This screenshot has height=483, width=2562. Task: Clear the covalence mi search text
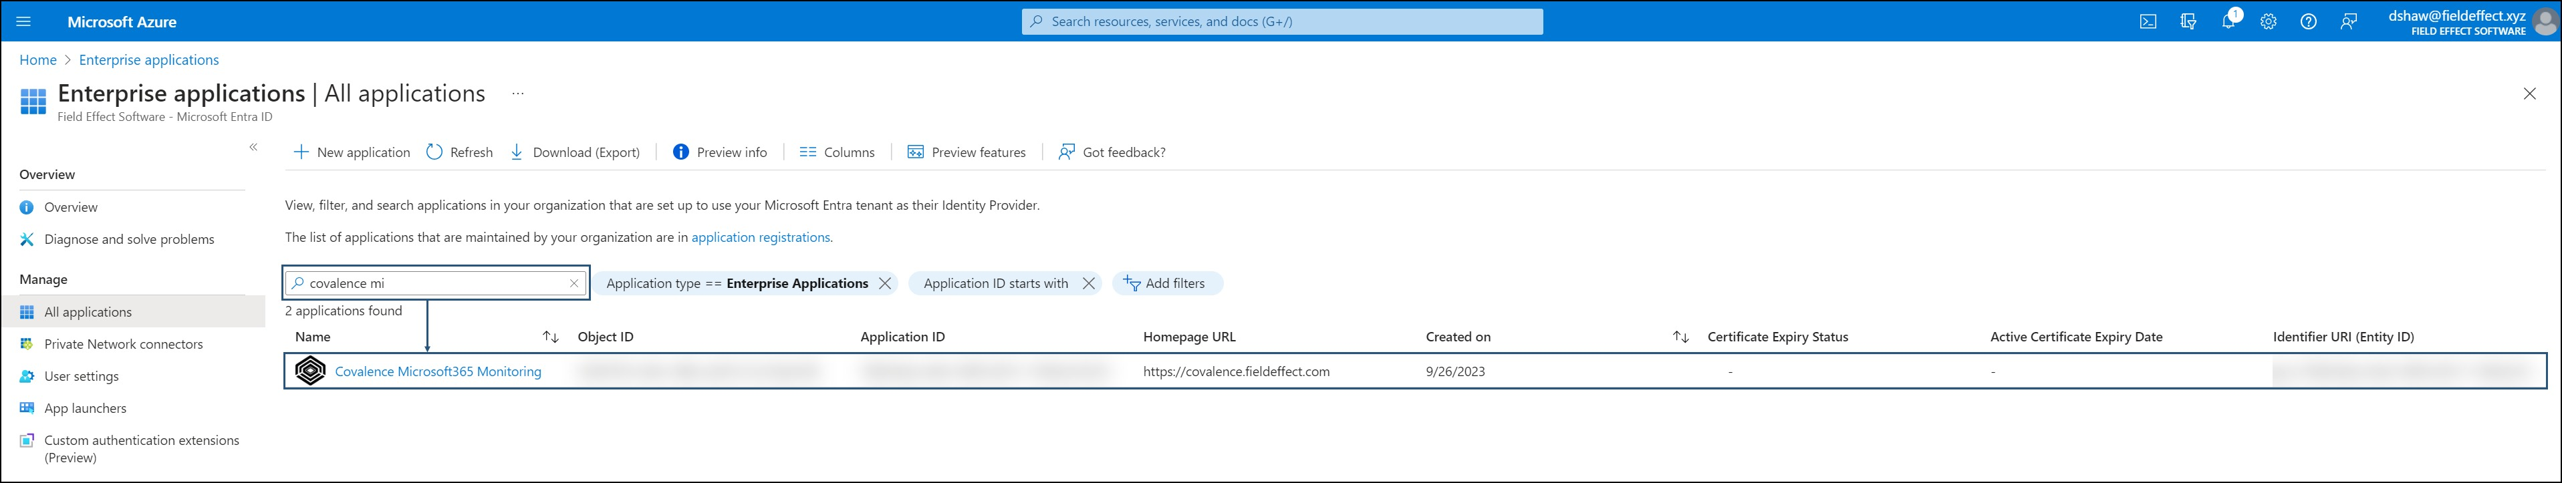(574, 283)
